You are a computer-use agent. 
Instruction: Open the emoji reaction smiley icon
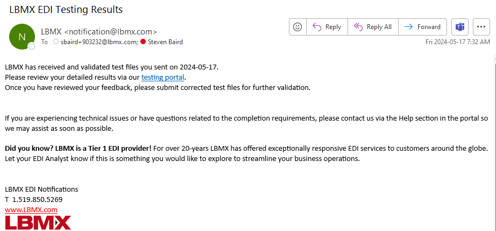click(x=297, y=27)
